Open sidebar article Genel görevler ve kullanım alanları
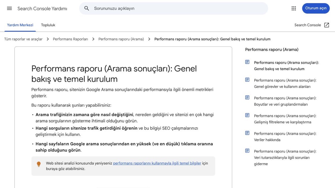The image size is (335, 188). coord(285,83)
